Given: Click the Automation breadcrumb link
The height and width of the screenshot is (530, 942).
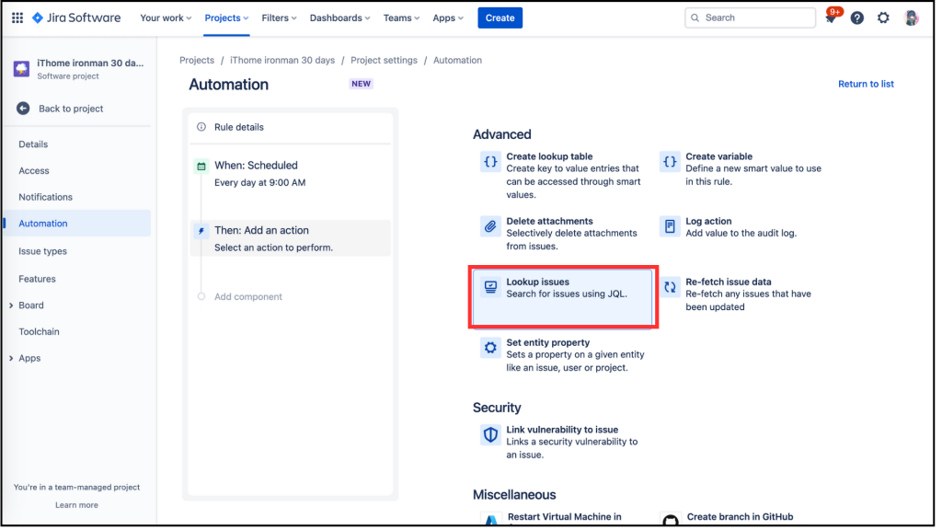Looking at the screenshot, I should (x=460, y=61).
